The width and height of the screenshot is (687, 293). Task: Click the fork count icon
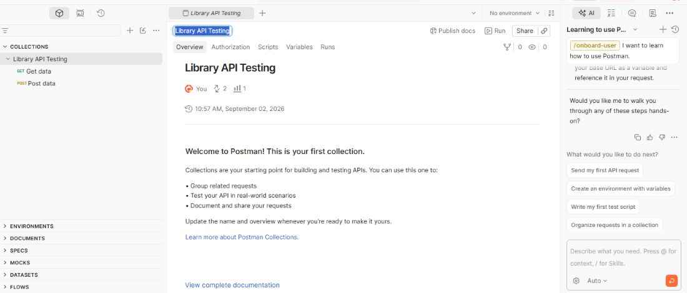pos(507,47)
